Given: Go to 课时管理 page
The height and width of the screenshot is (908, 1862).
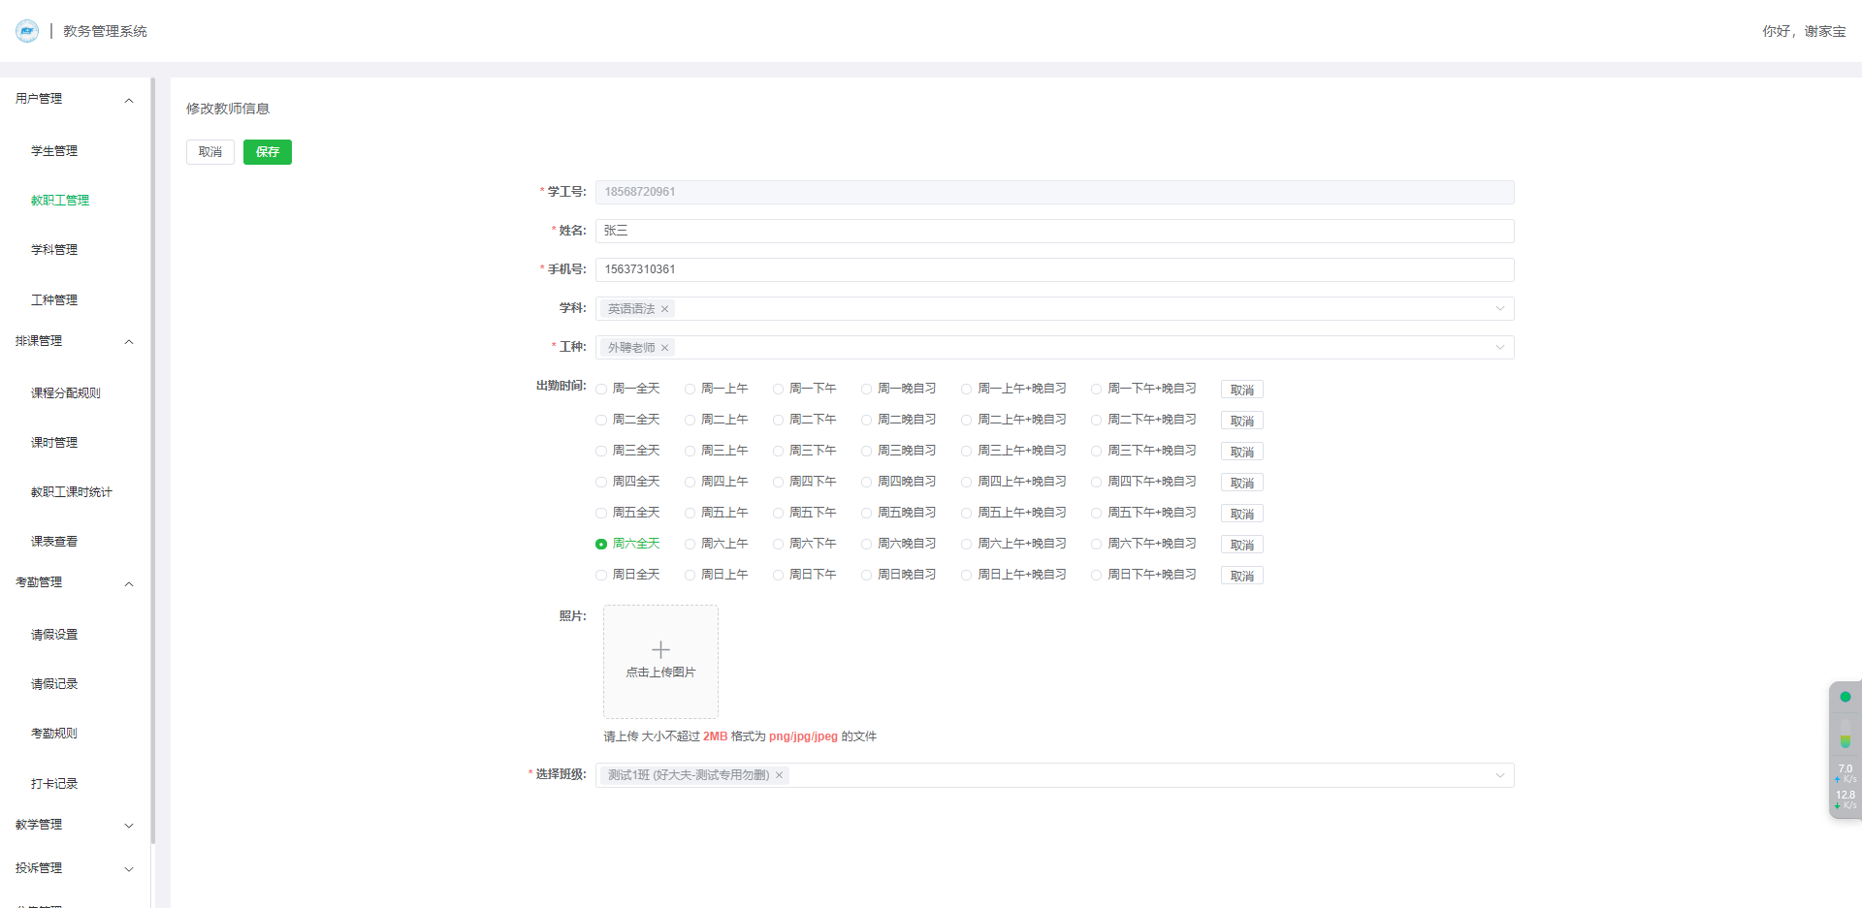Looking at the screenshot, I should point(54,443).
